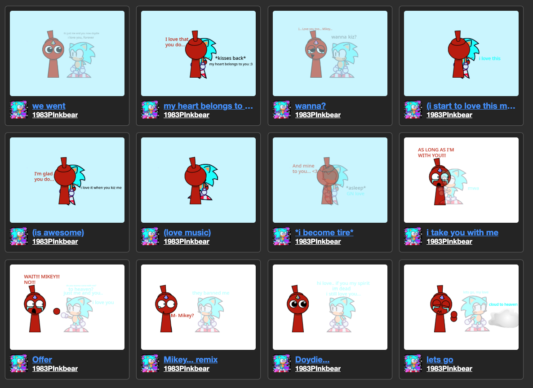Click the avatar icon beside '(love music)'

150,237
